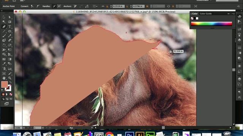Viewport: 243px width, 136px height.
Task: Change screen mode at toolbox bottom
Action: [6, 104]
